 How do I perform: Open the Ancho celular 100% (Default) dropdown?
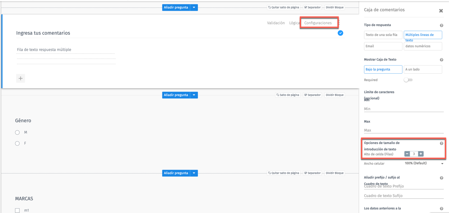(x=424, y=163)
